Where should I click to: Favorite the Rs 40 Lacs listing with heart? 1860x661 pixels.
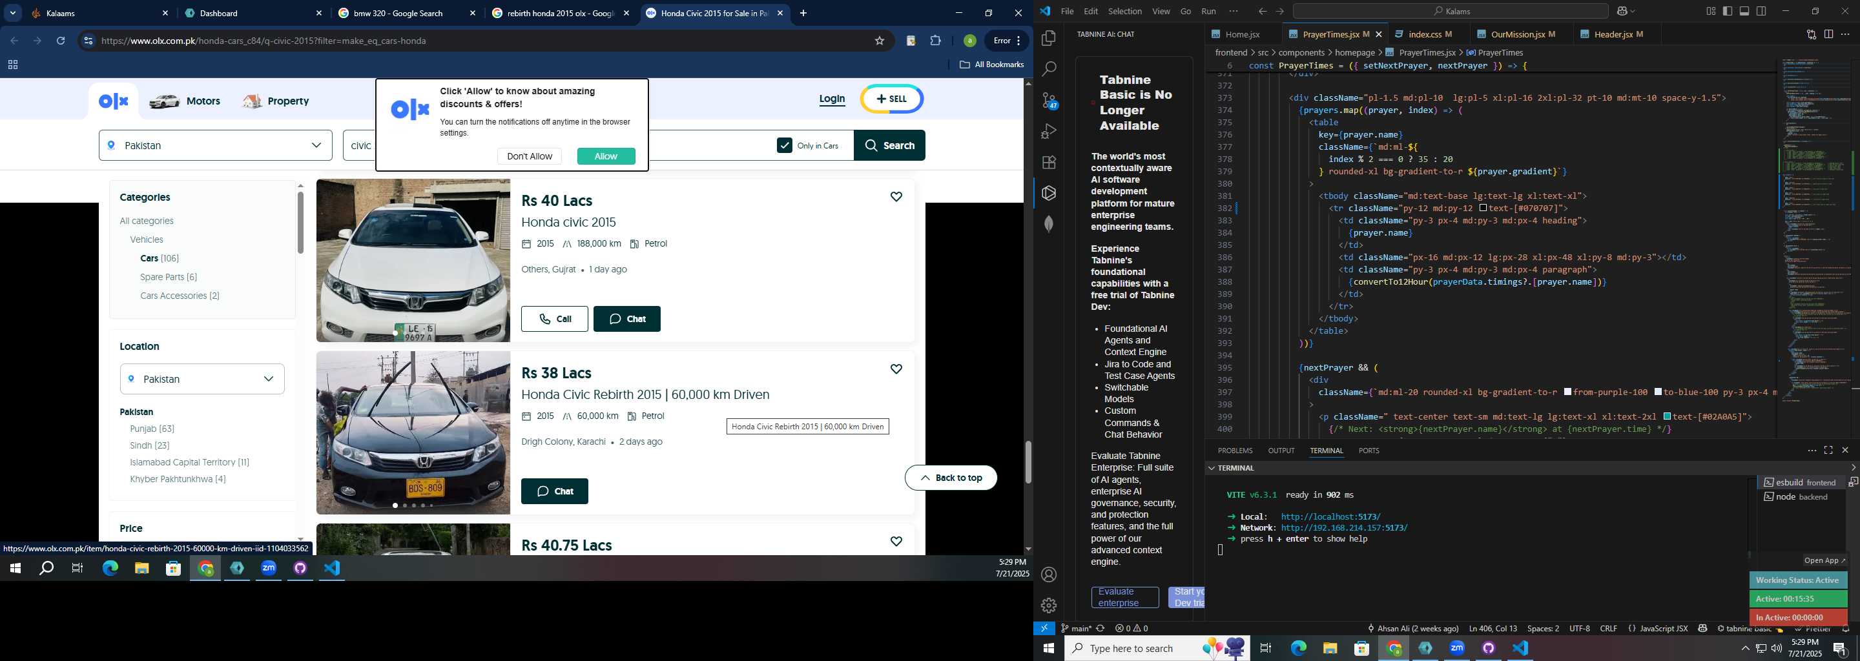(896, 196)
